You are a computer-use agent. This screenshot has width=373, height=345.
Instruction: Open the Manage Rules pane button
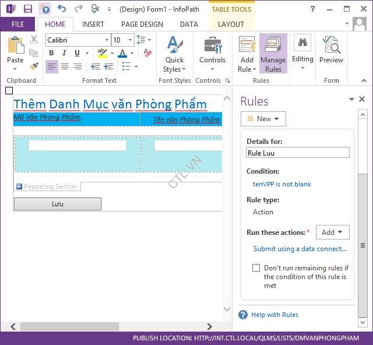pyautogui.click(x=273, y=54)
